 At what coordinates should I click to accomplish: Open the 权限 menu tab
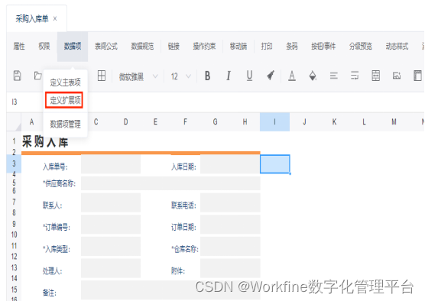click(44, 47)
